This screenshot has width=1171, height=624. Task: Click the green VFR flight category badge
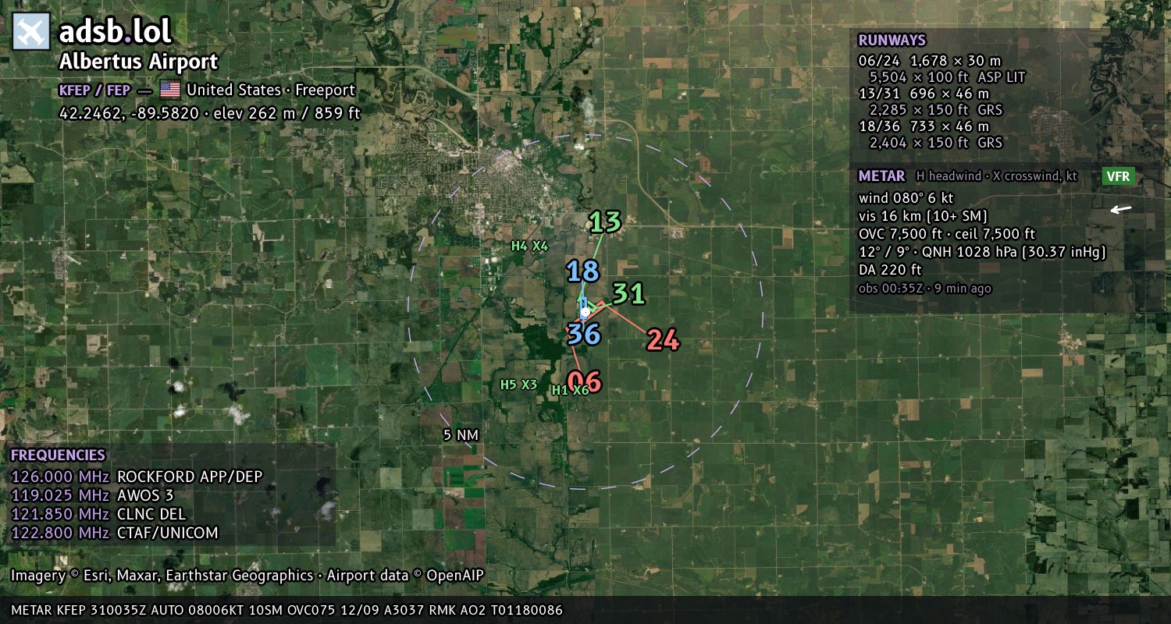pyautogui.click(x=1118, y=176)
